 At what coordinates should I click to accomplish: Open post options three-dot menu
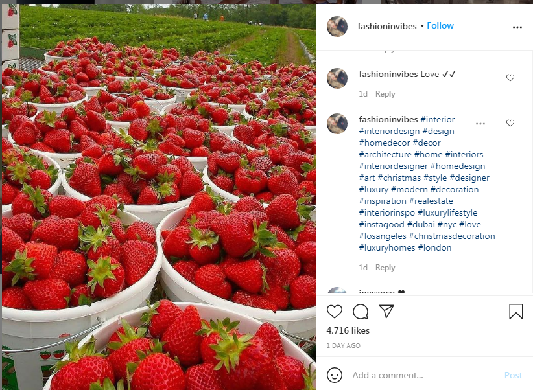pyautogui.click(x=517, y=27)
